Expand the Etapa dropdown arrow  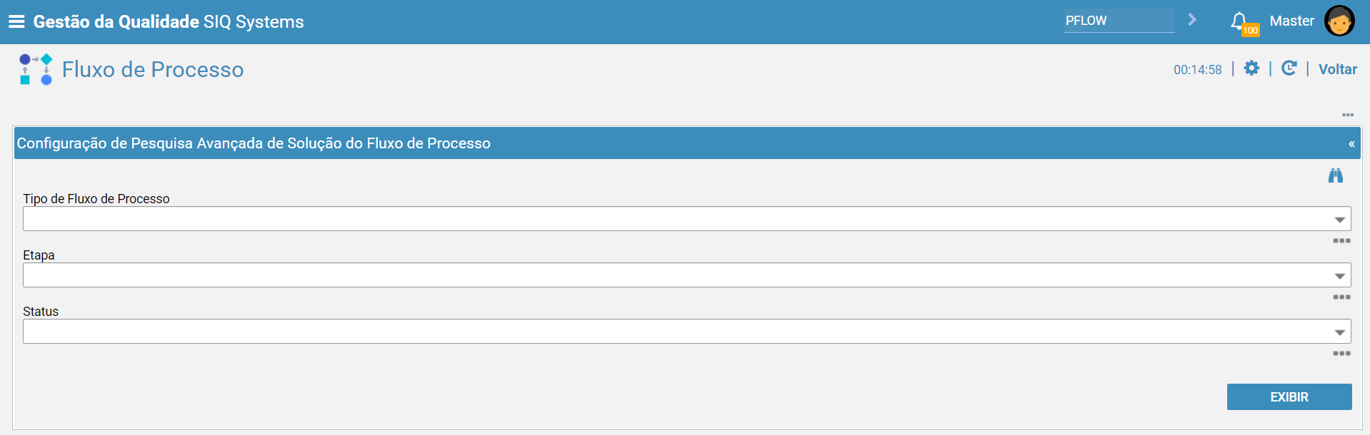[x=1340, y=276]
